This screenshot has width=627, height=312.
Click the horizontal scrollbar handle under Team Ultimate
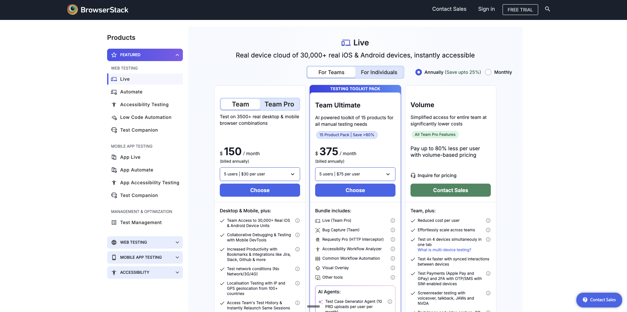[313, 306]
